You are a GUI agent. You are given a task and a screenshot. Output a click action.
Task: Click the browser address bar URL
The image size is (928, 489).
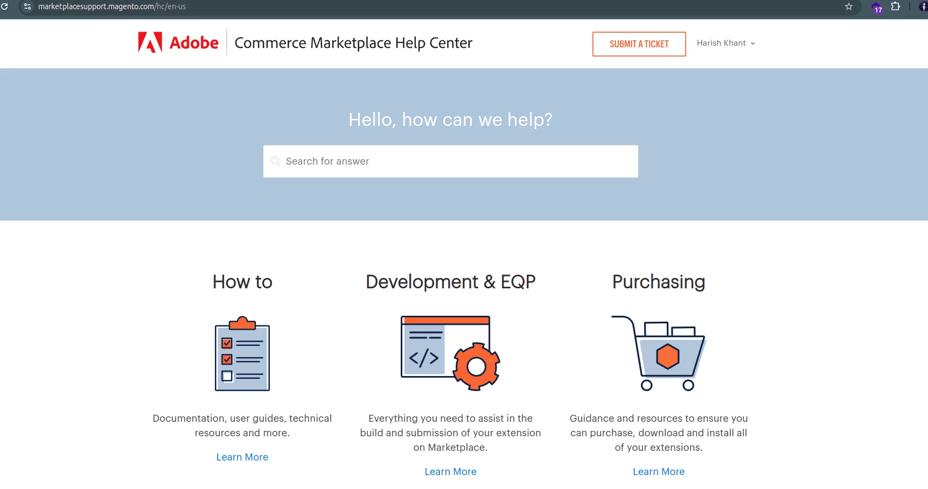[x=112, y=6]
